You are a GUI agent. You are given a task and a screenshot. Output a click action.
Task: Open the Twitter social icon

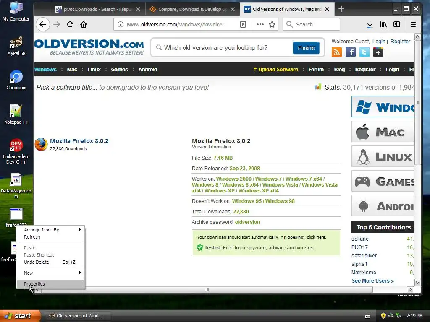[364, 52]
